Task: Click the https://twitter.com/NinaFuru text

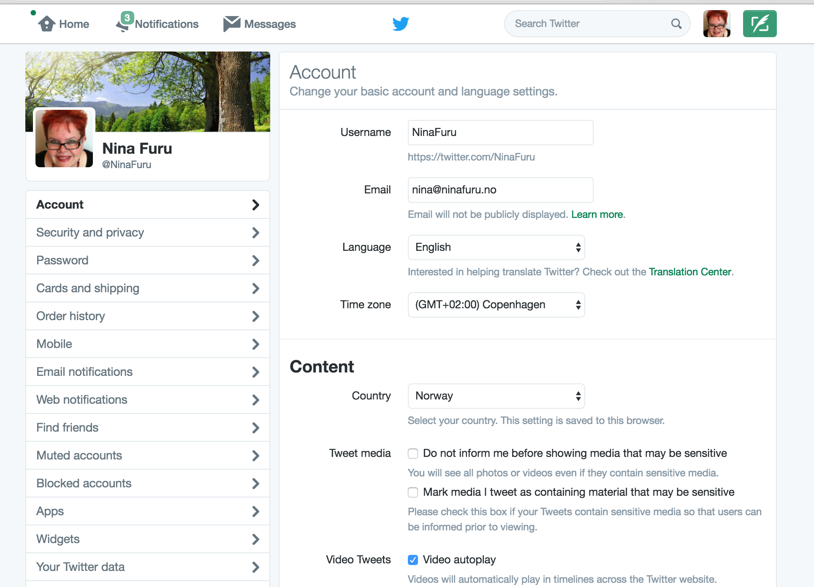Action: (x=471, y=157)
